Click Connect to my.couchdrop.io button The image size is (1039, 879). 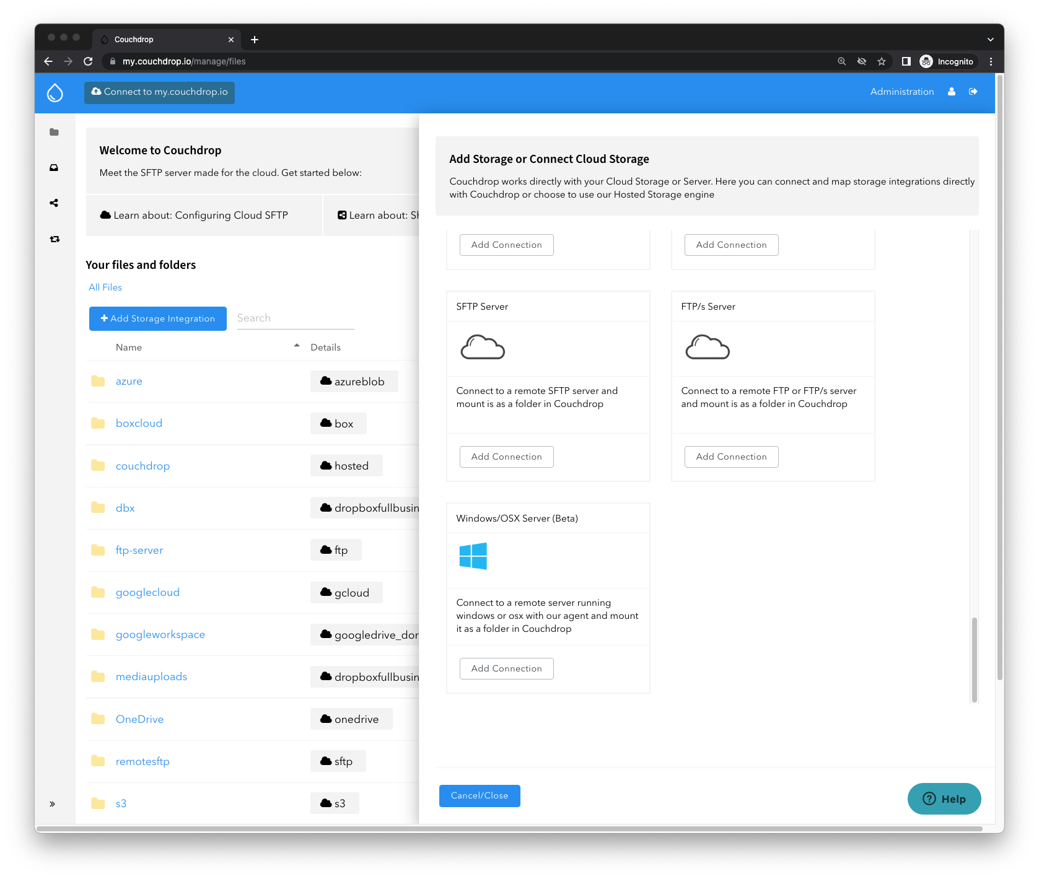click(159, 92)
